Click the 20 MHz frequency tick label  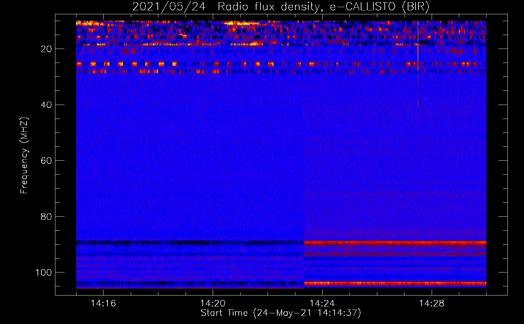(46, 49)
